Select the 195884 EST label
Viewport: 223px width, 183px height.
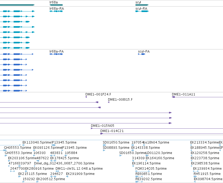[71, 153]
